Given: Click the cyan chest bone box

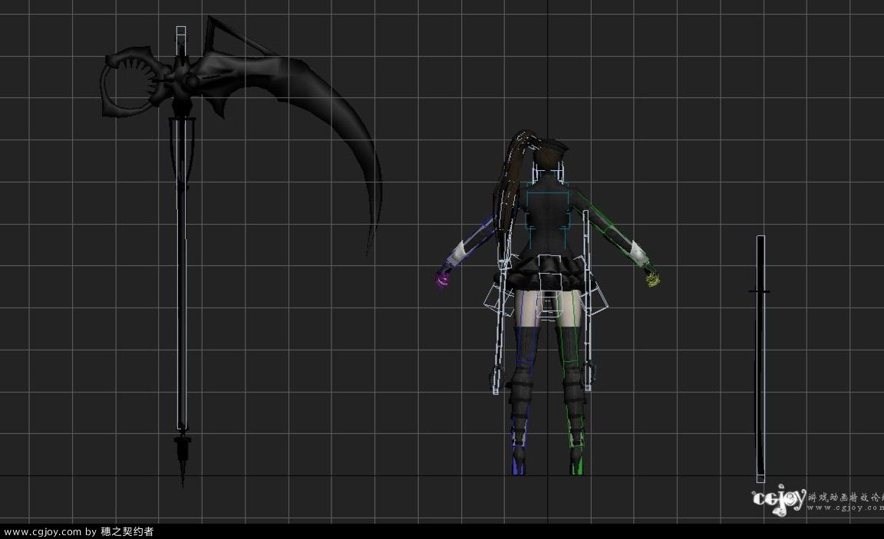Looking at the screenshot, I should coord(546,207).
